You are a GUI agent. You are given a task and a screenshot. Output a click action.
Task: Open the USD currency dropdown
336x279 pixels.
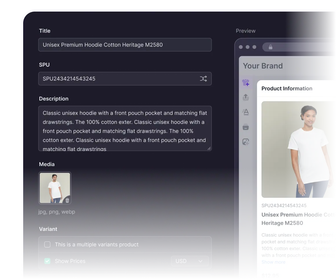click(190, 261)
